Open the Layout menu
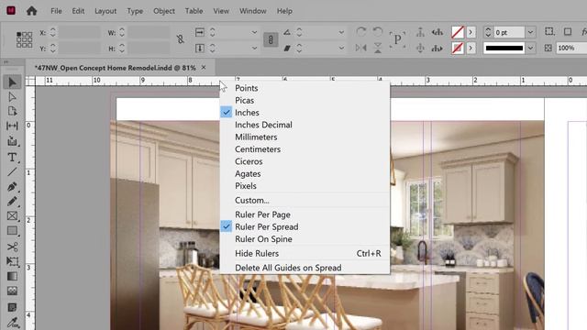The image size is (587, 330). pyautogui.click(x=105, y=11)
